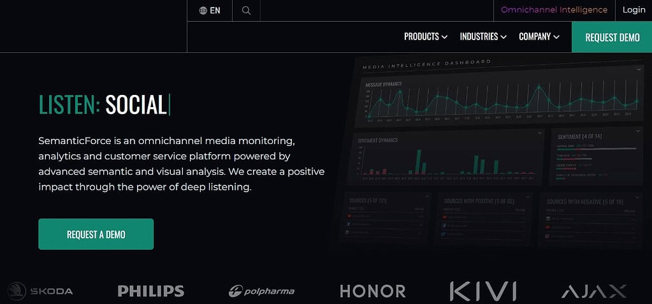The image size is (652, 304).
Task: Collapse the Sentiment Dynamics panel chevron
Action: point(540,133)
